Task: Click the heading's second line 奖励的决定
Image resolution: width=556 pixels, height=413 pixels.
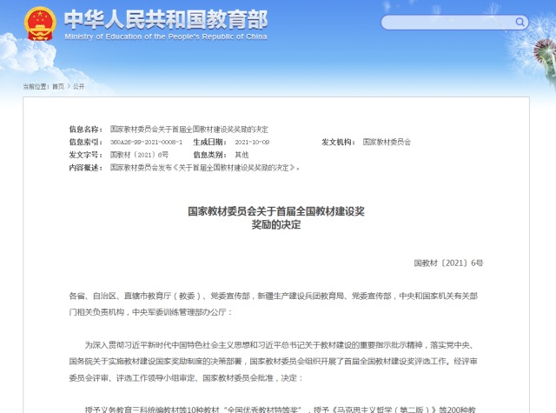Action: 276,224
